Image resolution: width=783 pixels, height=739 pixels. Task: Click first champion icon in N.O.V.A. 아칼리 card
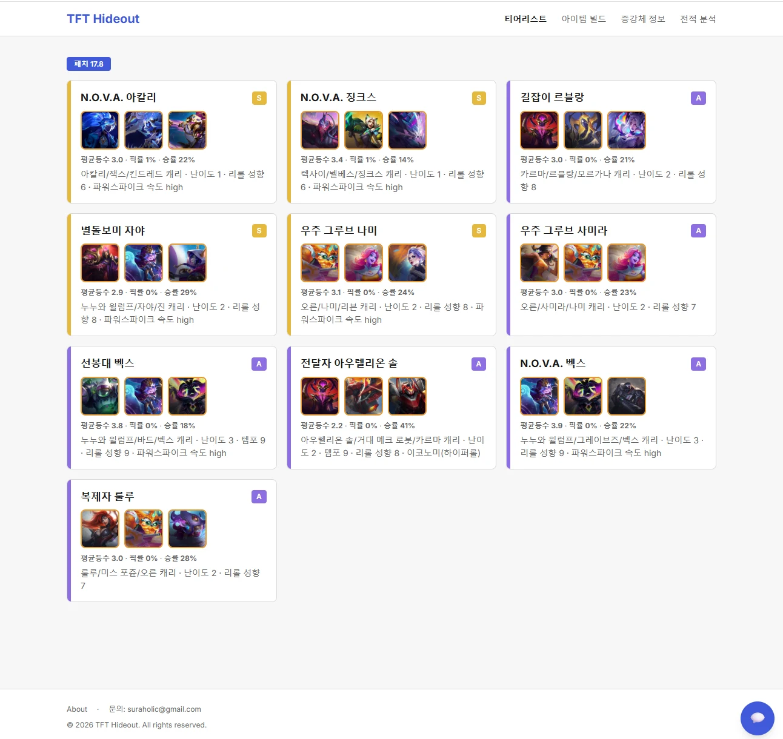pyautogui.click(x=100, y=130)
